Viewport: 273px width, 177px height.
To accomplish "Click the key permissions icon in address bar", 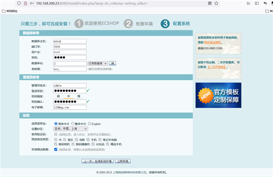I will [x=32, y=3].
